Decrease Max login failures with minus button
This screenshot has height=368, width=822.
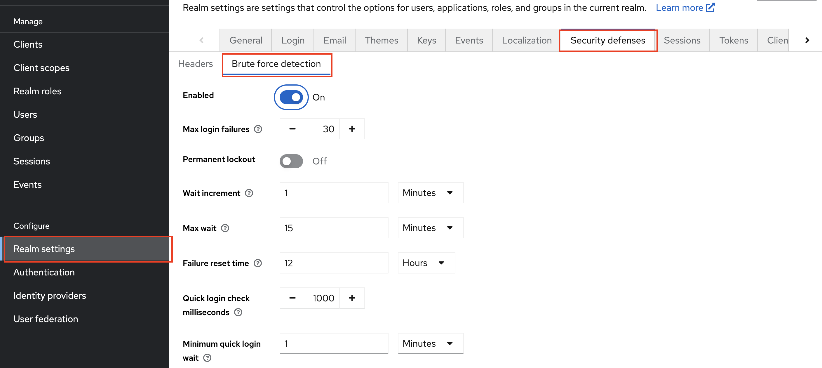tap(292, 129)
